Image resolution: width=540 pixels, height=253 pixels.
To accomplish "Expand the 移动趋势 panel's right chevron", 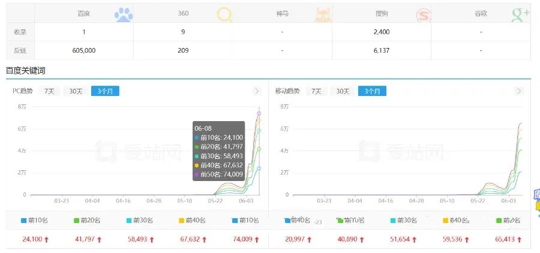I will (519, 91).
